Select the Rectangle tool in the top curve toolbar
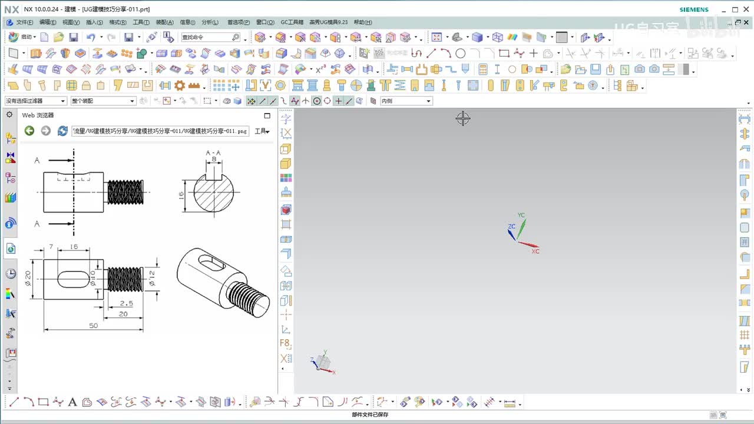754x424 pixels. [504, 54]
